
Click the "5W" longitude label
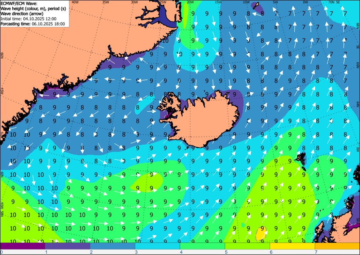pos(276,2)
